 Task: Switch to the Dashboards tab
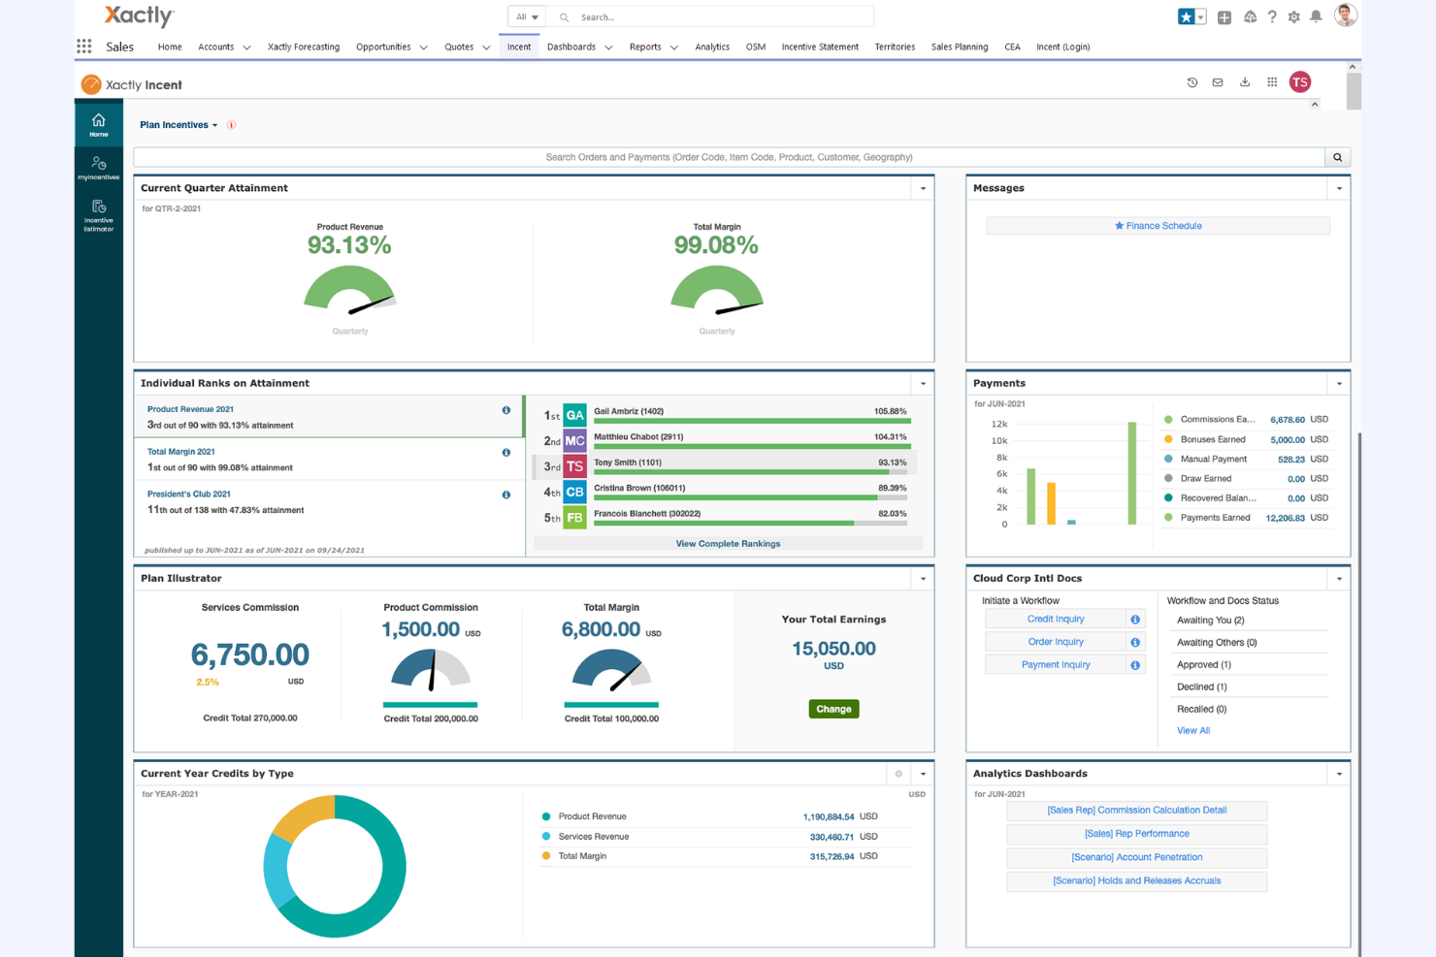point(572,47)
